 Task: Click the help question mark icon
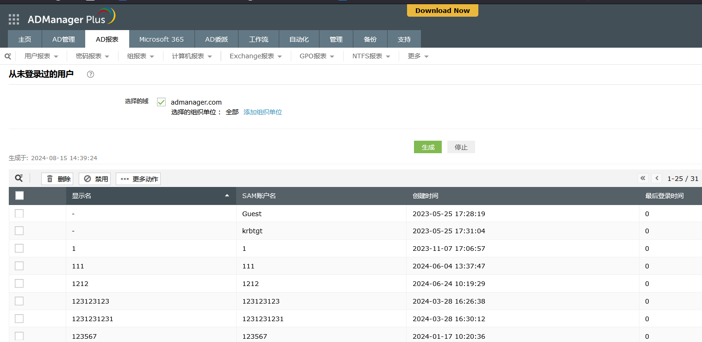(x=91, y=74)
